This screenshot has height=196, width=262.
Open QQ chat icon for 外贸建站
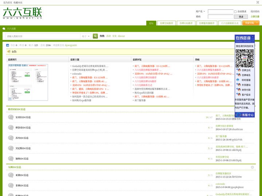[238, 85]
